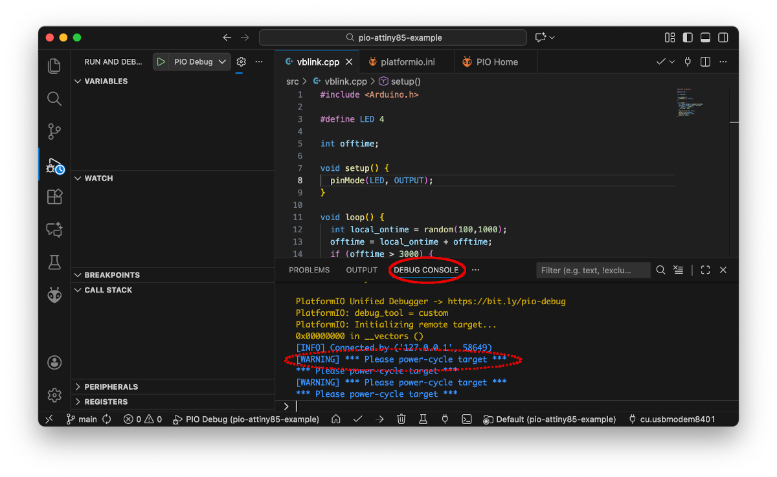Open editor more actions ellipsis
Viewport: 777px width, 477px height.
pos(724,62)
